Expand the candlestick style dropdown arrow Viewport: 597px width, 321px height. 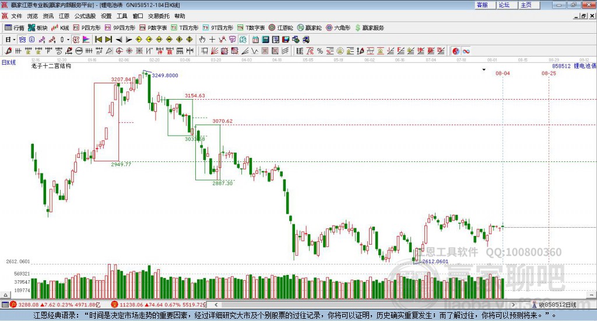click(x=68, y=40)
